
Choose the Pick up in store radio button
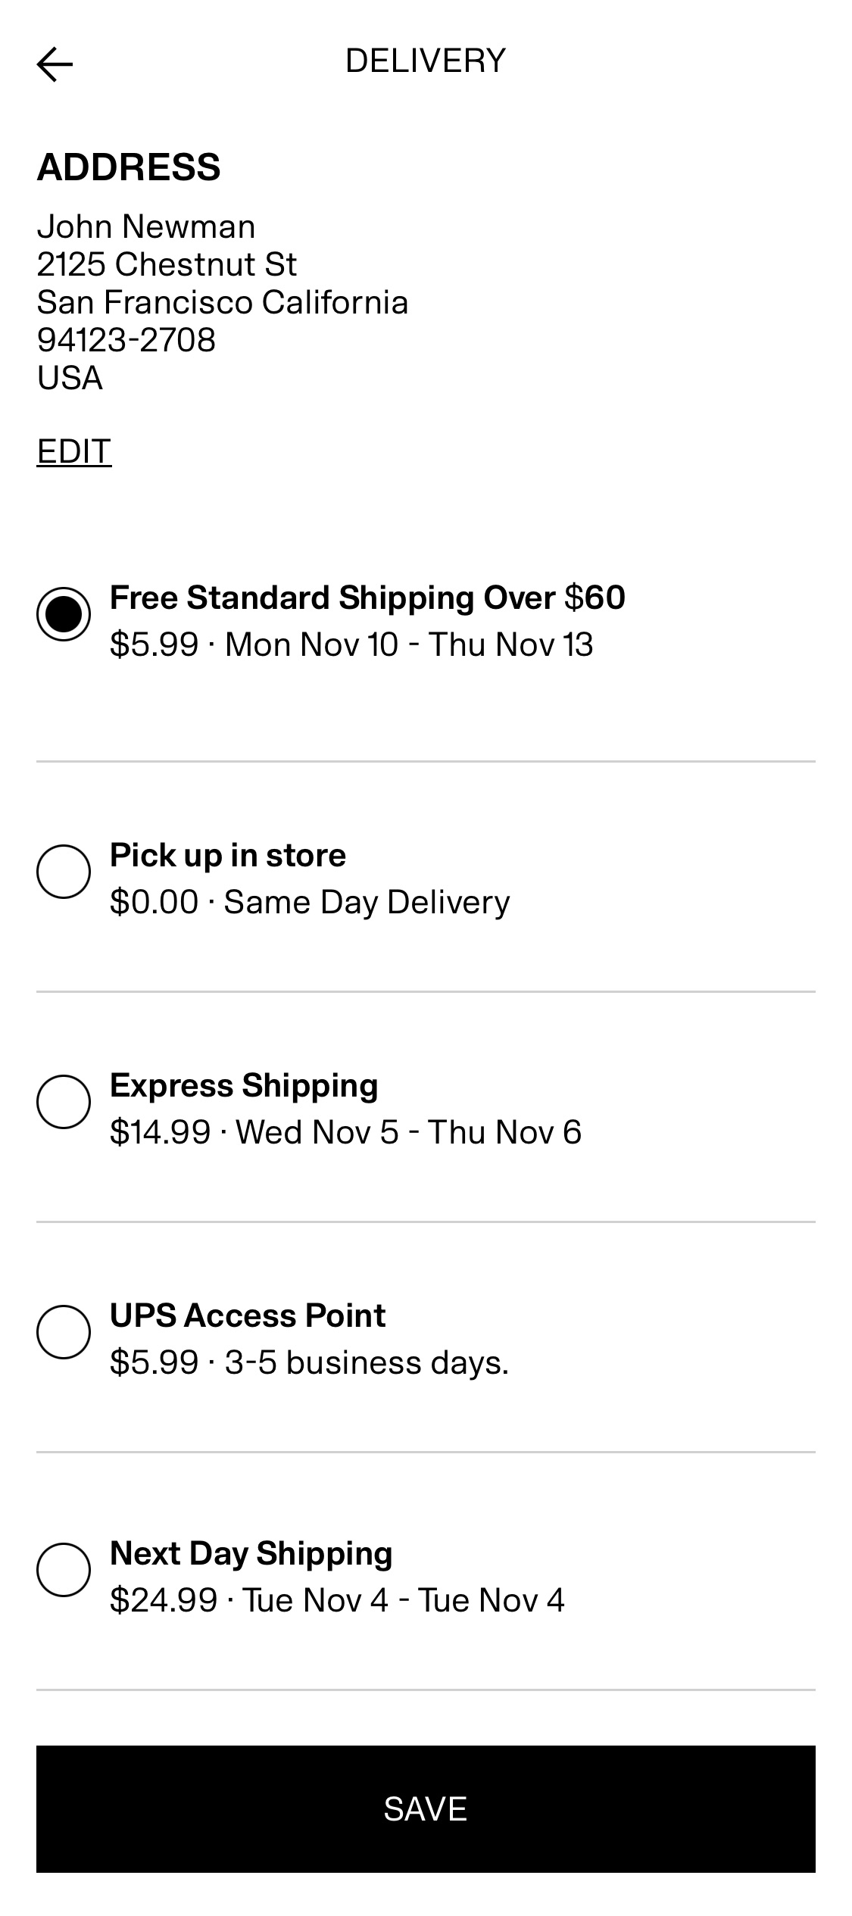click(x=64, y=872)
